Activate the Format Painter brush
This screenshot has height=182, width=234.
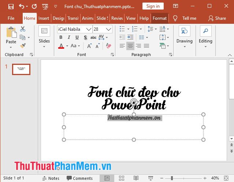pos(23,46)
